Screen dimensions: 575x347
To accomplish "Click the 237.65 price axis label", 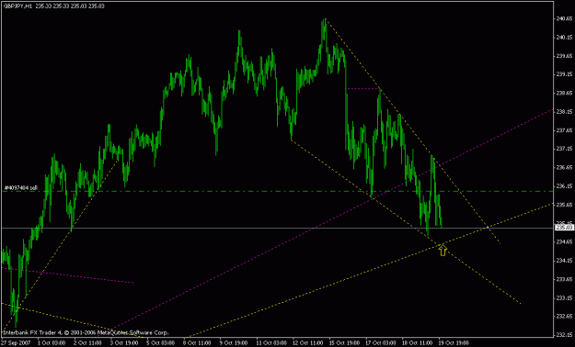I will pyautogui.click(x=565, y=130).
